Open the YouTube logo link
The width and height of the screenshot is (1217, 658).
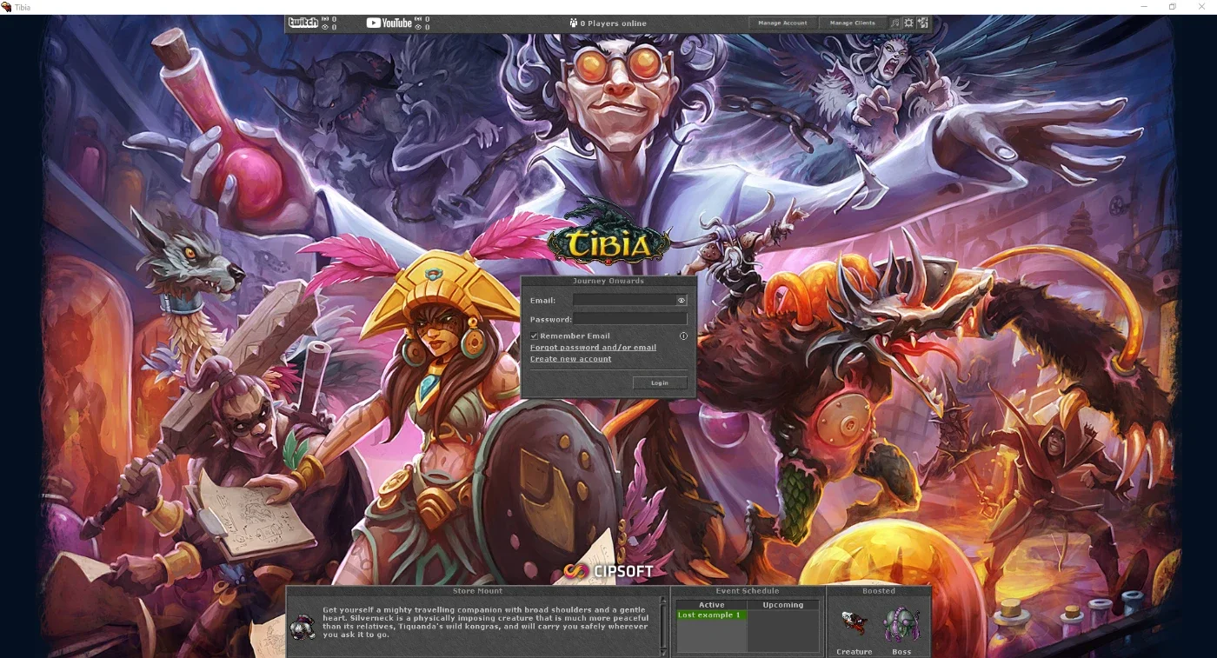click(x=389, y=23)
